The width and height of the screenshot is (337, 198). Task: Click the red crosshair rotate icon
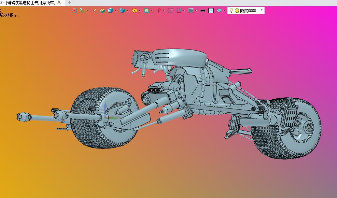159,10
